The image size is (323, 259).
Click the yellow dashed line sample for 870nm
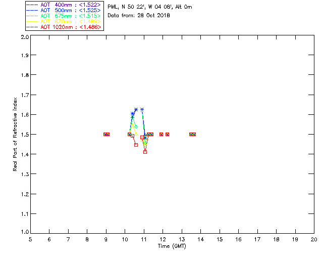pos(32,21)
